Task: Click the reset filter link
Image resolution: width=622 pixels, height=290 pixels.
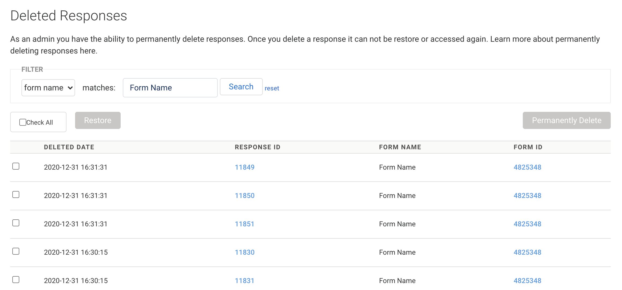Action: pyautogui.click(x=272, y=88)
